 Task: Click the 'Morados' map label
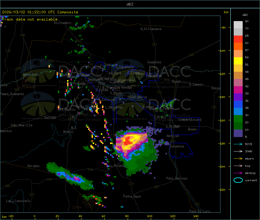tap(34, 166)
